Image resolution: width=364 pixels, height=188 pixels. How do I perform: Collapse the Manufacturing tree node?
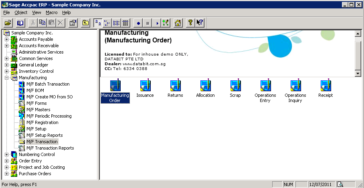6,78
